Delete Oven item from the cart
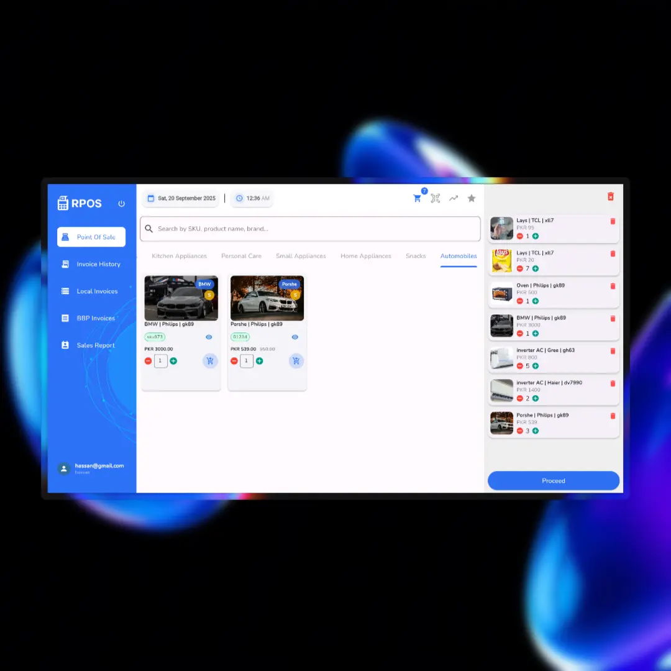671x671 pixels. pos(613,286)
